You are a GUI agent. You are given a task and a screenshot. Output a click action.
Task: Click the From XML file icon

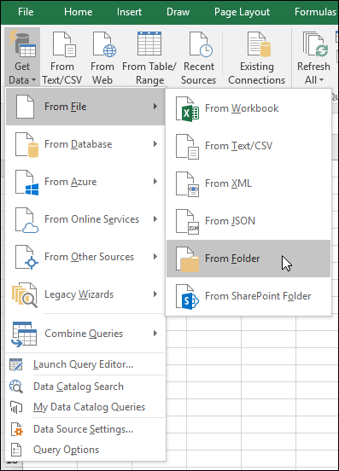click(187, 184)
